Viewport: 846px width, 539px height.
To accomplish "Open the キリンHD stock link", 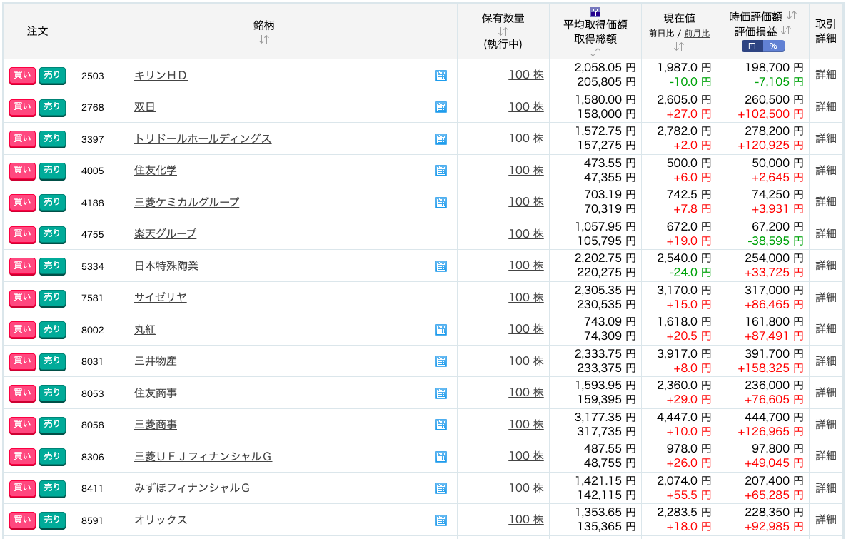I will tap(161, 76).
